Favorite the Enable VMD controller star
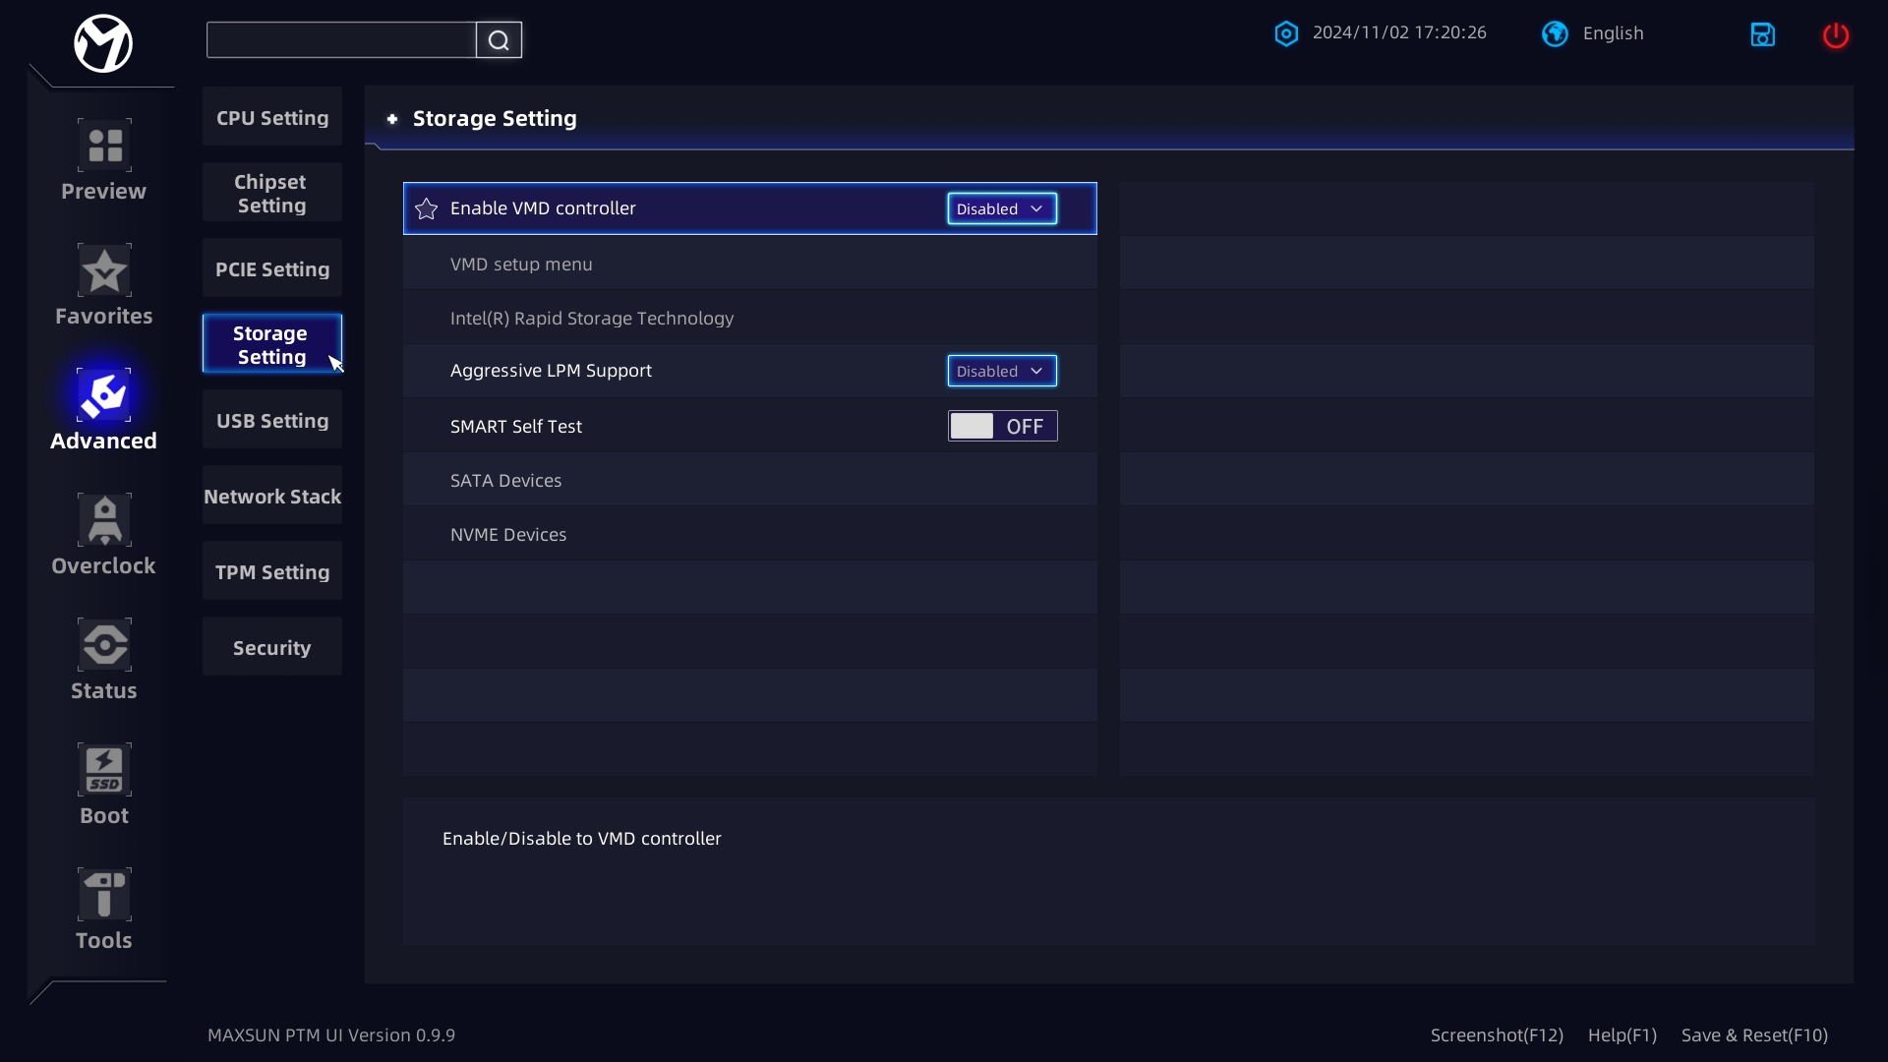The height and width of the screenshot is (1062, 1888). pyautogui.click(x=426, y=208)
